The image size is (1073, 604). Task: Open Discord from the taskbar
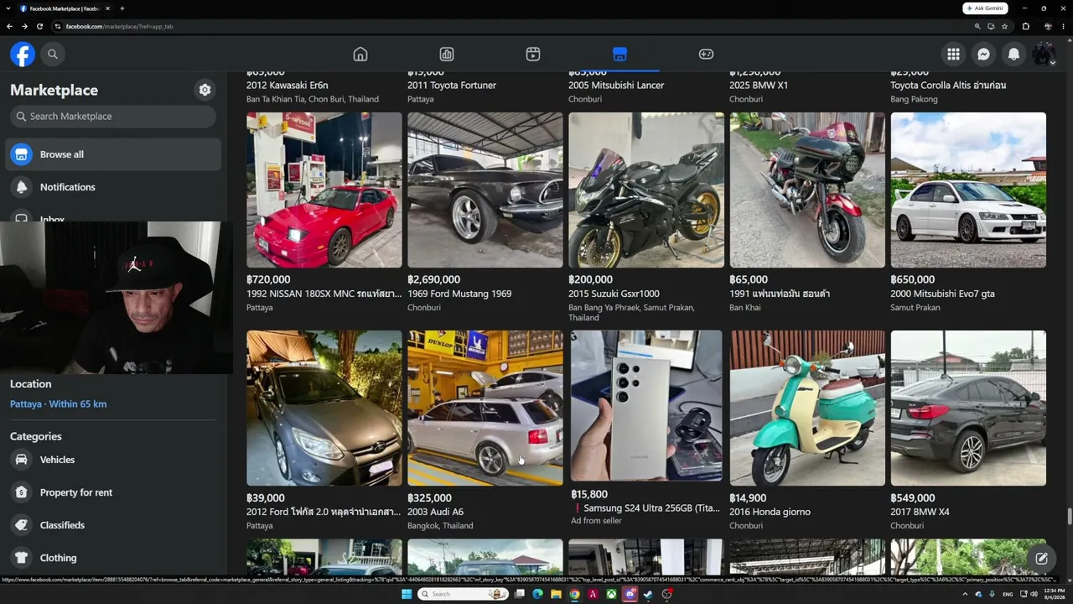(x=630, y=594)
